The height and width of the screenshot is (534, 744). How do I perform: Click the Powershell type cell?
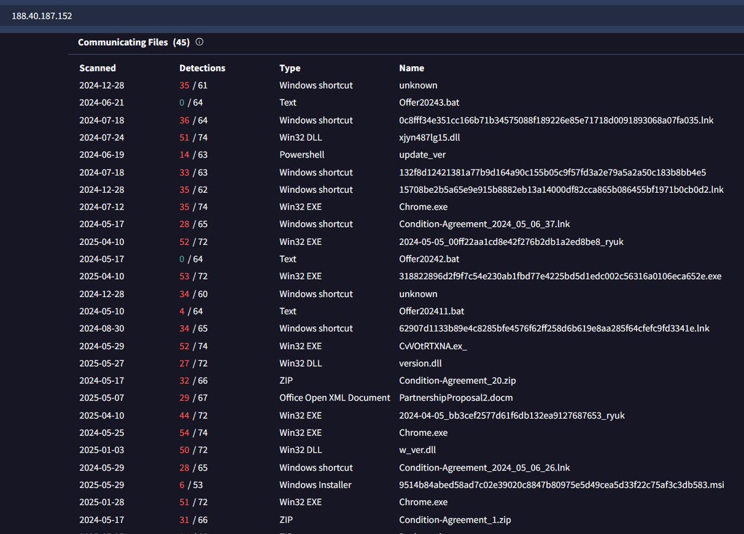pos(302,155)
